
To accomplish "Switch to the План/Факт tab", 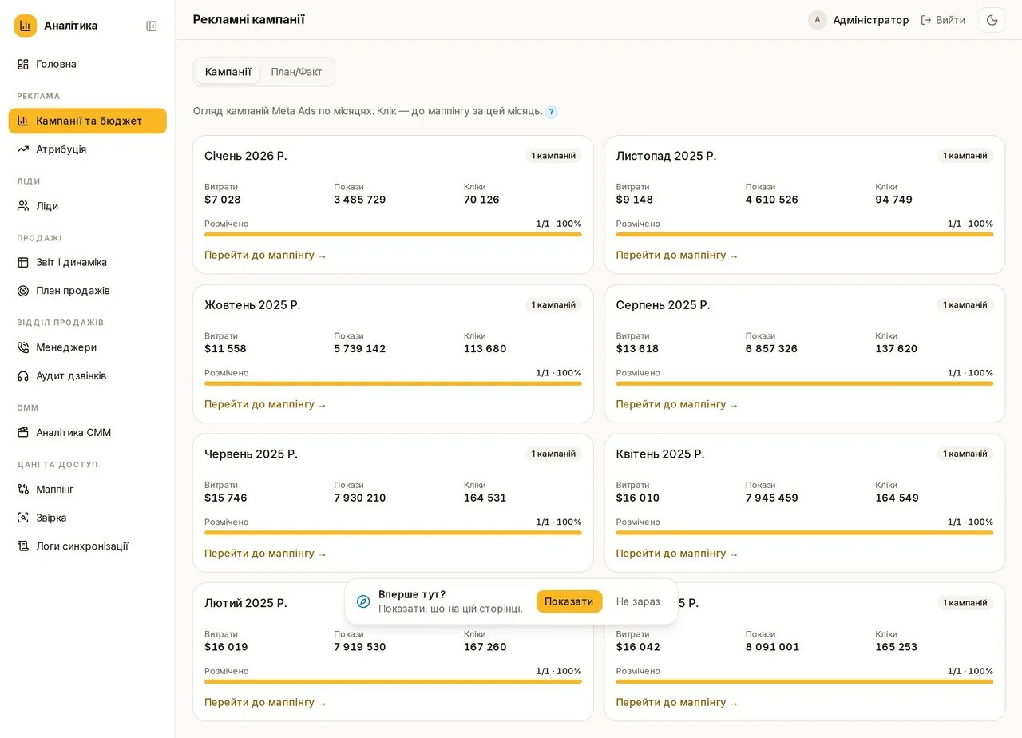I will [x=296, y=72].
